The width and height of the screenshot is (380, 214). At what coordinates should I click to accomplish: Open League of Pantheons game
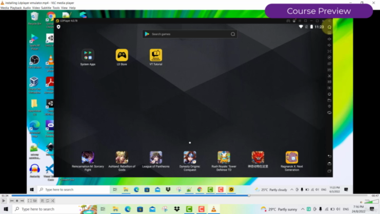[156, 159]
